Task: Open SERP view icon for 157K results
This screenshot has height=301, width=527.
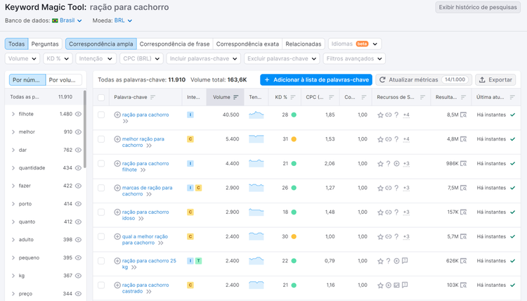Action: coord(464,212)
